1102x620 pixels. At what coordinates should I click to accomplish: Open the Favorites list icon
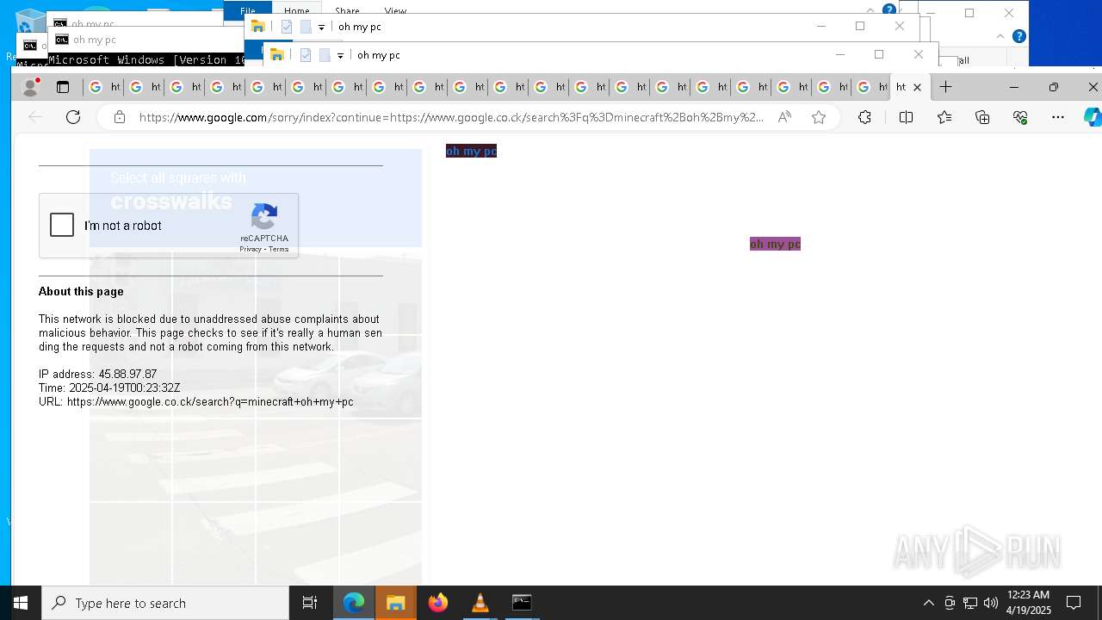944,117
